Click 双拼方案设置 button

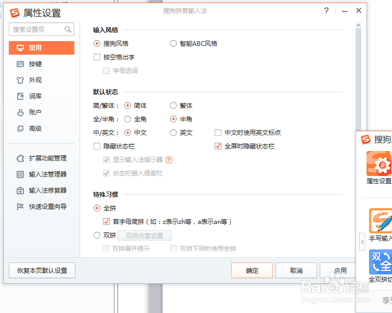coord(145,235)
